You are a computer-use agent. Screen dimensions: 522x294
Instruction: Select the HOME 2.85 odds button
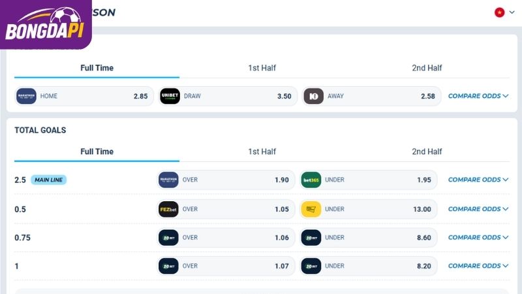pyautogui.click(x=84, y=96)
